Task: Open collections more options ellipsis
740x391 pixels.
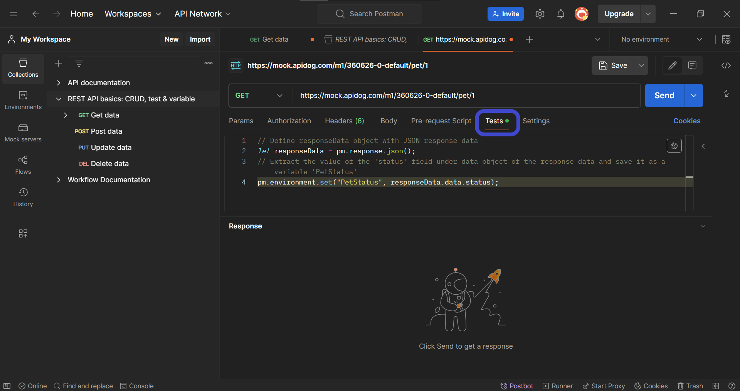Action: coord(209,63)
